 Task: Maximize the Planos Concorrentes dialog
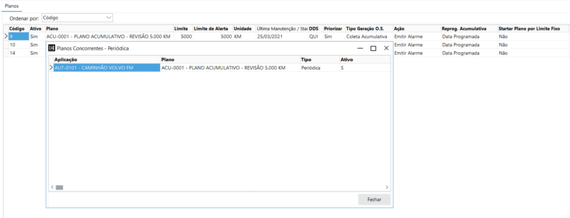pyautogui.click(x=373, y=48)
